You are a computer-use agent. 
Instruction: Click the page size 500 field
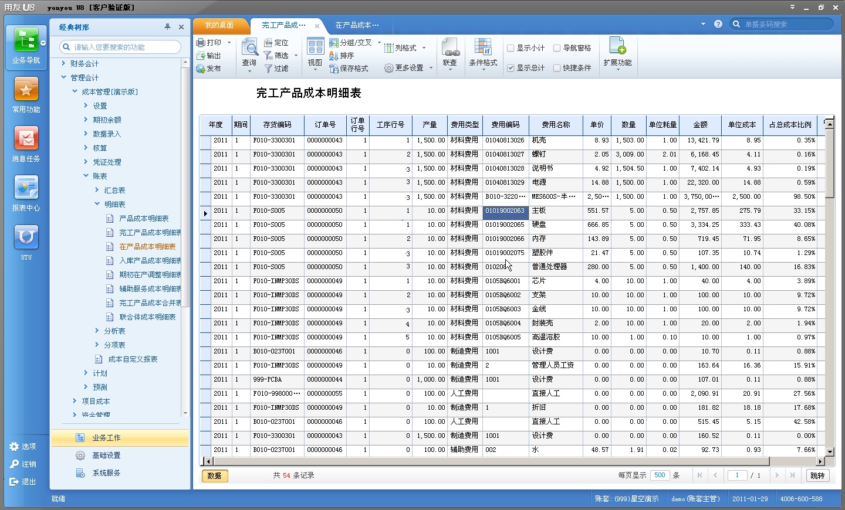point(660,475)
